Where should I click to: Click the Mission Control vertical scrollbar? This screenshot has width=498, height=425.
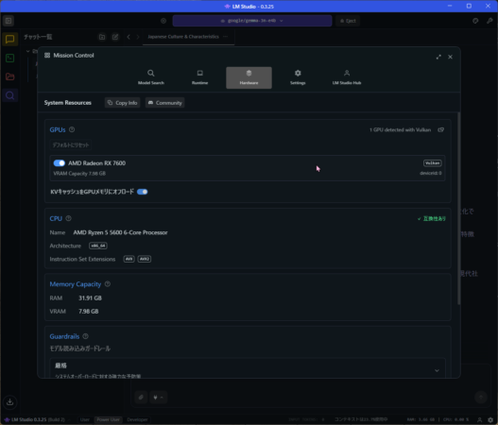click(458, 209)
